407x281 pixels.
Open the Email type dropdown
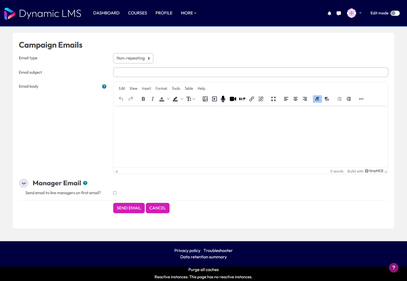[x=133, y=58]
